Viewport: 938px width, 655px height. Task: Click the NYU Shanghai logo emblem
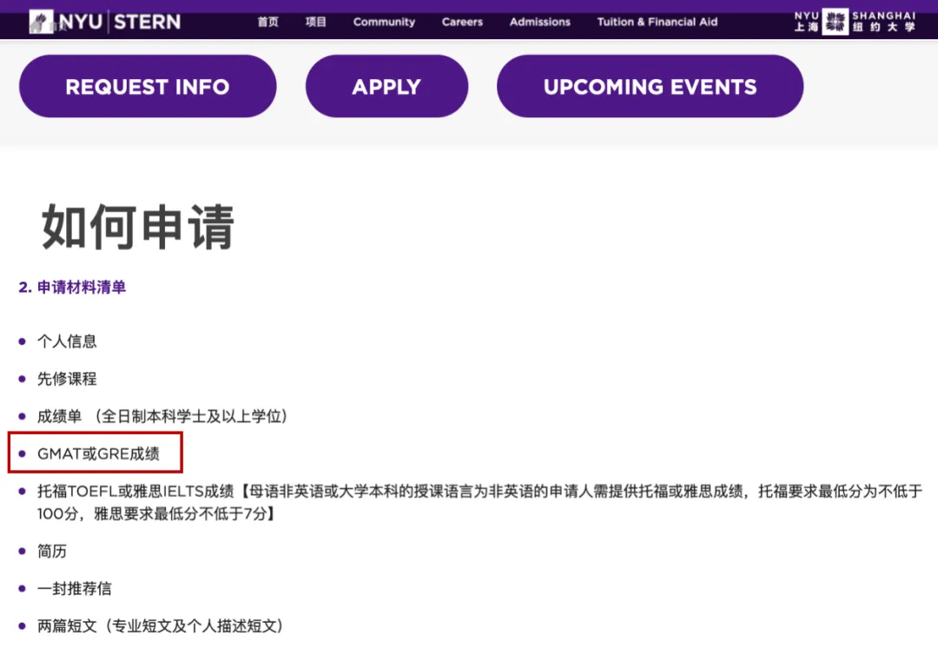[835, 22]
